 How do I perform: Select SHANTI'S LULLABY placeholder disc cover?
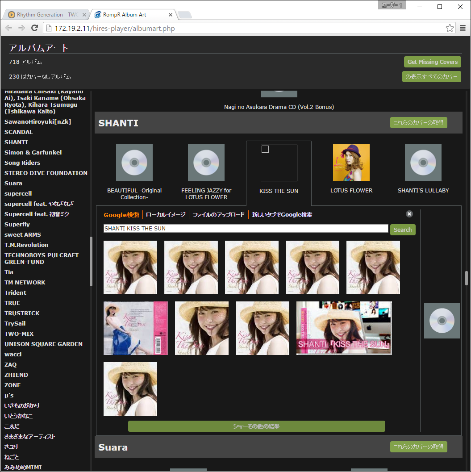coord(423,163)
